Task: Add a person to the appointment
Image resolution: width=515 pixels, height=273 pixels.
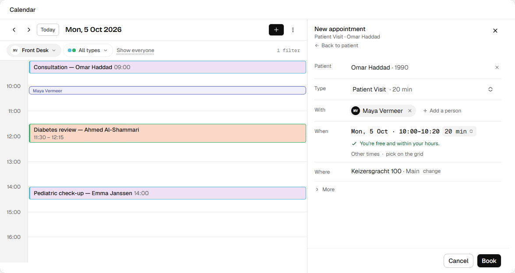Action: (x=442, y=111)
